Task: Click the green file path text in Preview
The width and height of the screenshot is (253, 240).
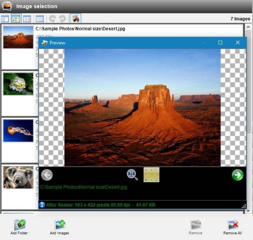Action: coord(83,187)
